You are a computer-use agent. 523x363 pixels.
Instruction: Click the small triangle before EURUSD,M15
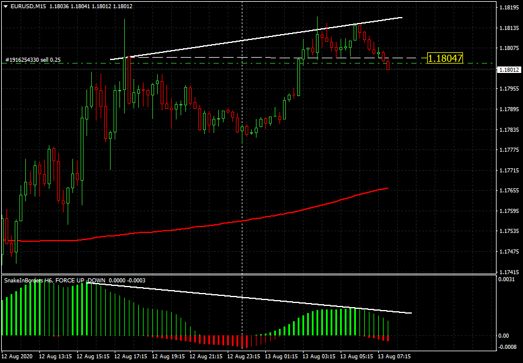(6, 6)
